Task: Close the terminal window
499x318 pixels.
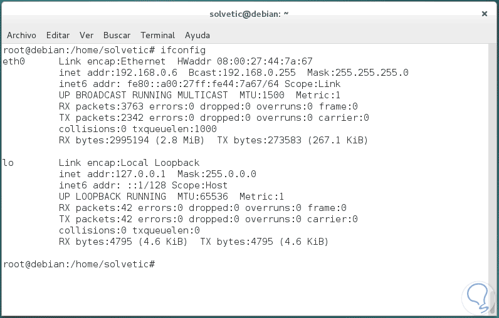Action: (x=485, y=13)
